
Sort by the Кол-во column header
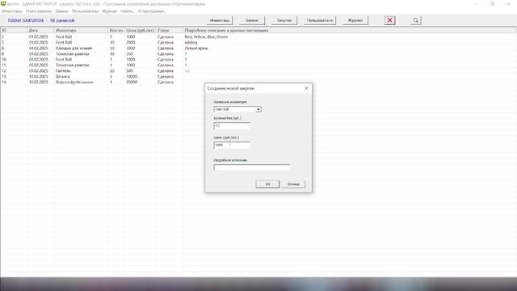(x=116, y=31)
